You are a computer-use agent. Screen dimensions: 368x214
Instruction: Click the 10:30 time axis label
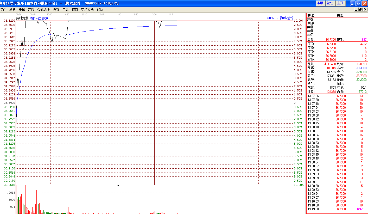click(84, 15)
